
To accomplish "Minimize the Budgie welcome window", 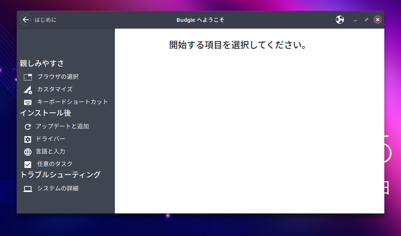I will click(x=355, y=20).
